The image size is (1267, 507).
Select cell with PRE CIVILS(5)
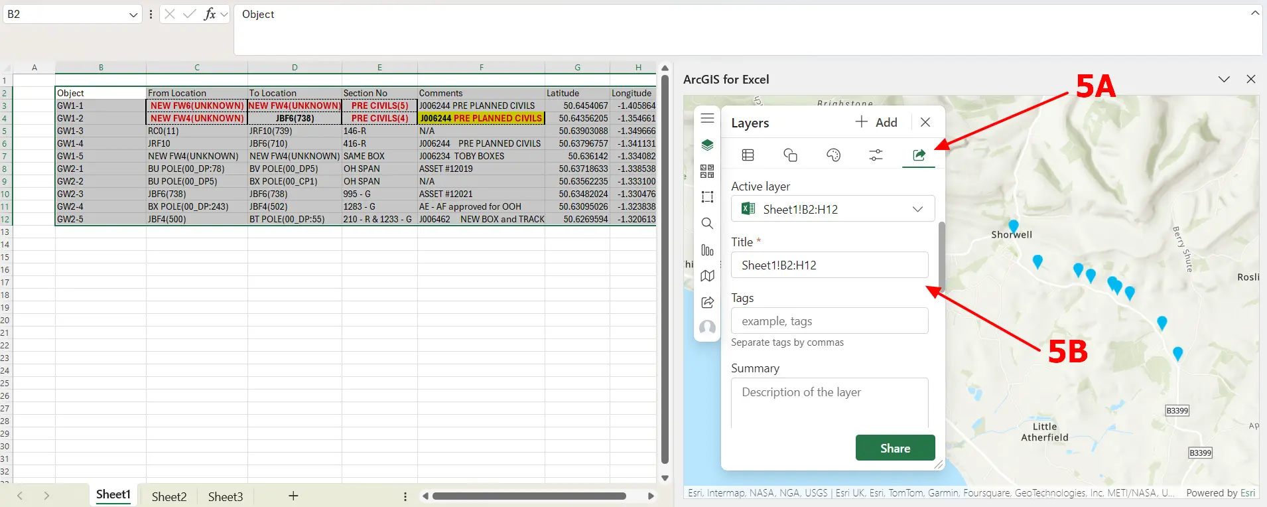pos(379,106)
